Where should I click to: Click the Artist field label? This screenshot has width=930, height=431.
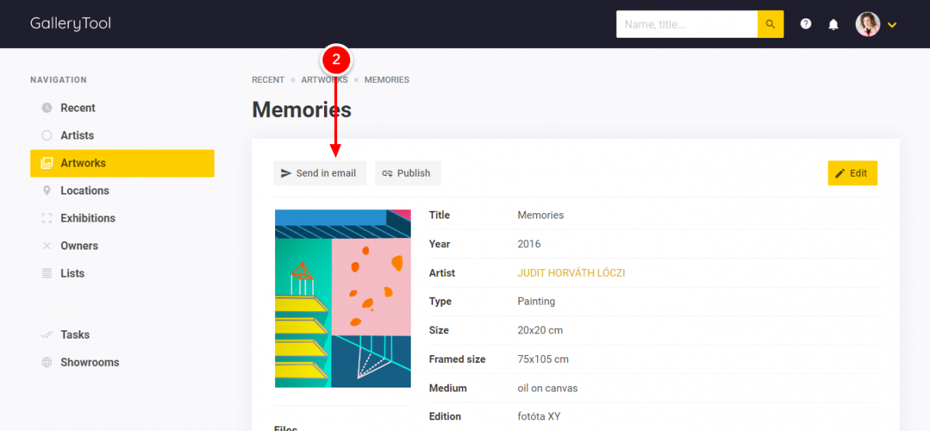click(x=443, y=273)
